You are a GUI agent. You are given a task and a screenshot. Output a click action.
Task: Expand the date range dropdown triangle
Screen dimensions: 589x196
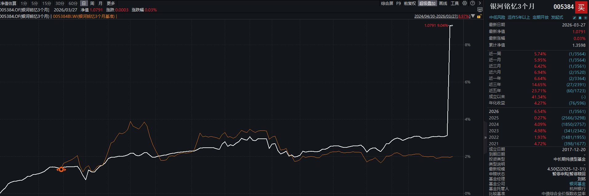point(473,16)
